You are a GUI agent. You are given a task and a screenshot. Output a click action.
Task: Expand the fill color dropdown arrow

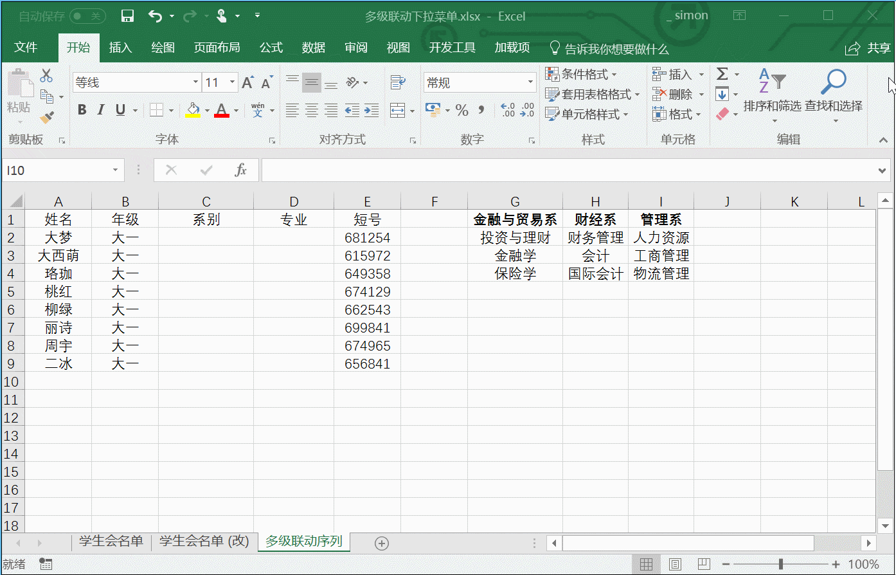pos(207,110)
